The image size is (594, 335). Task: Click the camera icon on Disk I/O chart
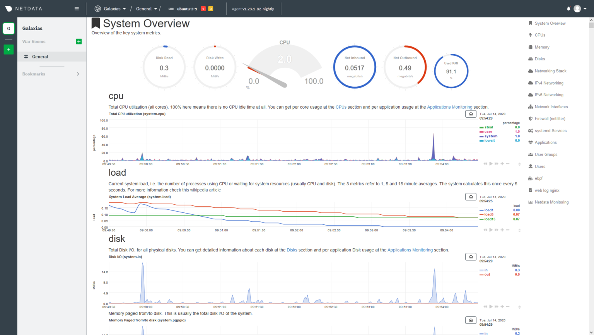(x=471, y=256)
